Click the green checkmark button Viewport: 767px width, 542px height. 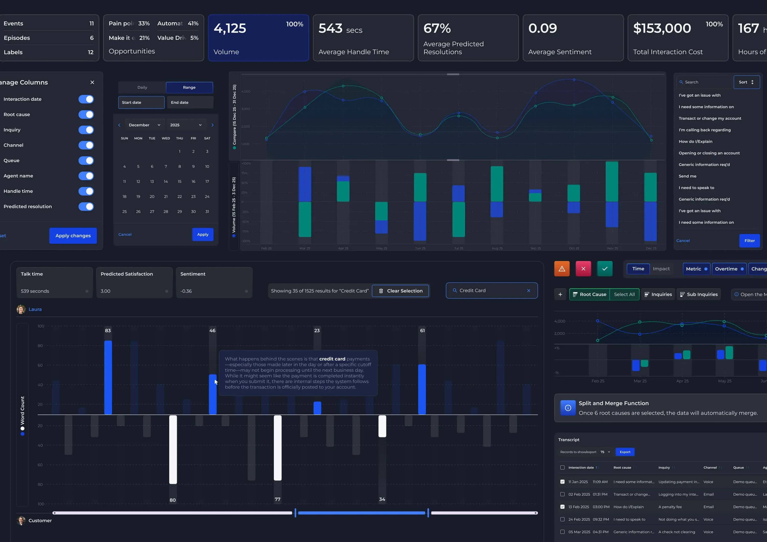click(605, 269)
